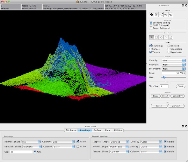Open Feature Color By dropdown
The image size is (188, 162).
[x=151, y=151]
